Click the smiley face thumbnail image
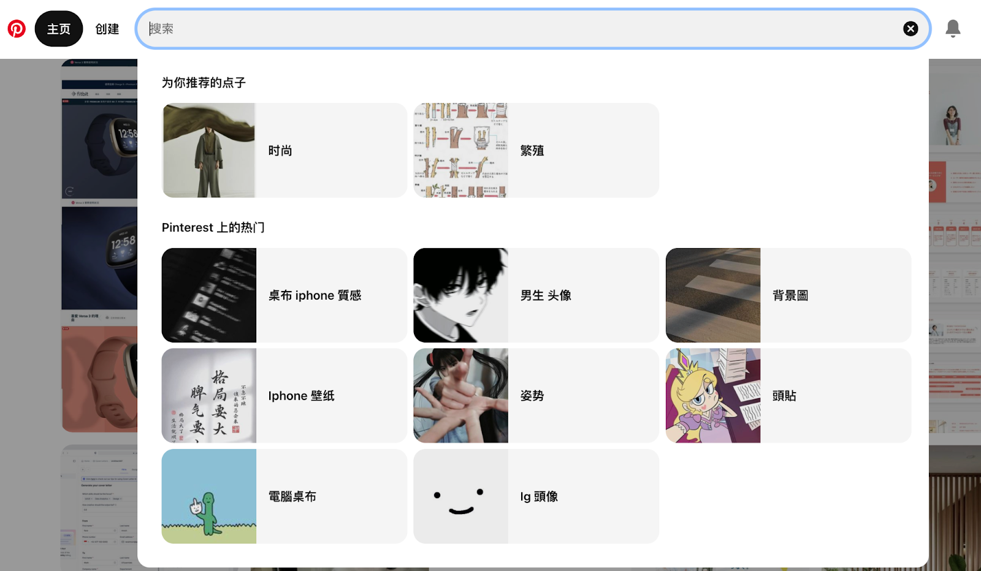The image size is (981, 571). [461, 496]
